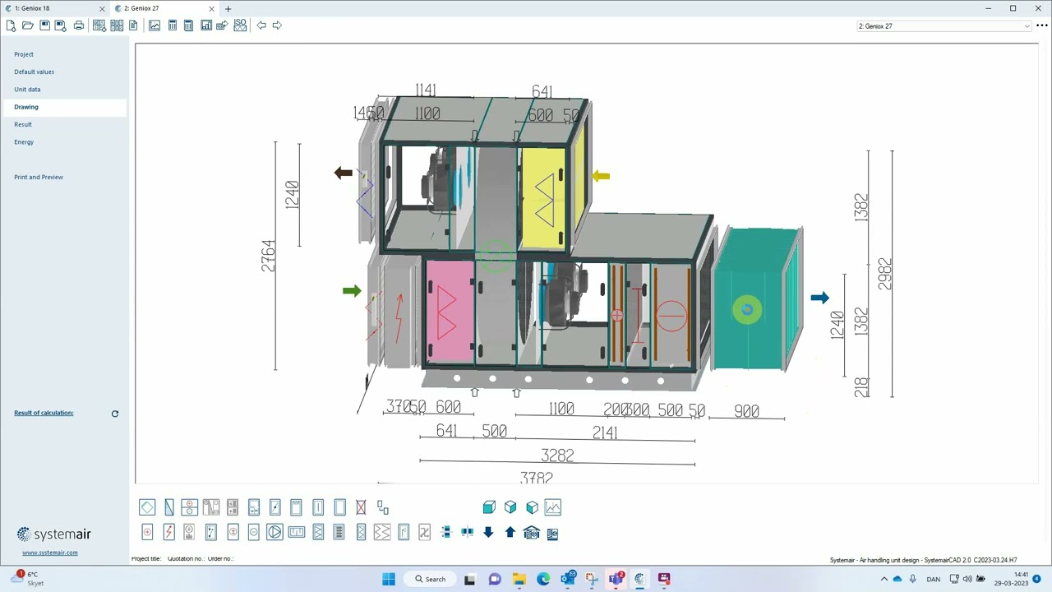
Task: Insert the empty section component icon
Action: pos(339,507)
